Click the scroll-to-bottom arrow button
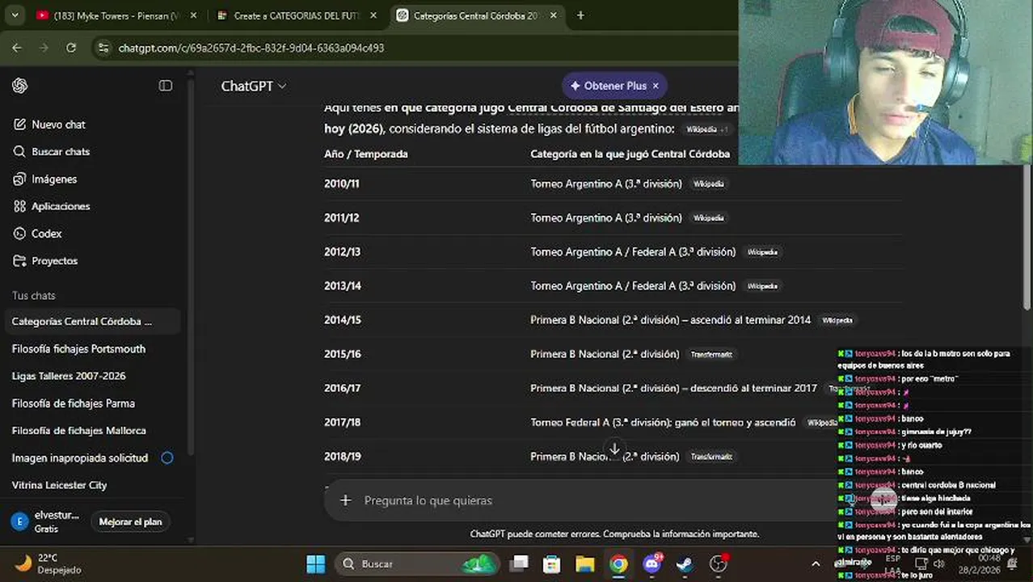Screen dimensions: 1033x582 click(614, 449)
